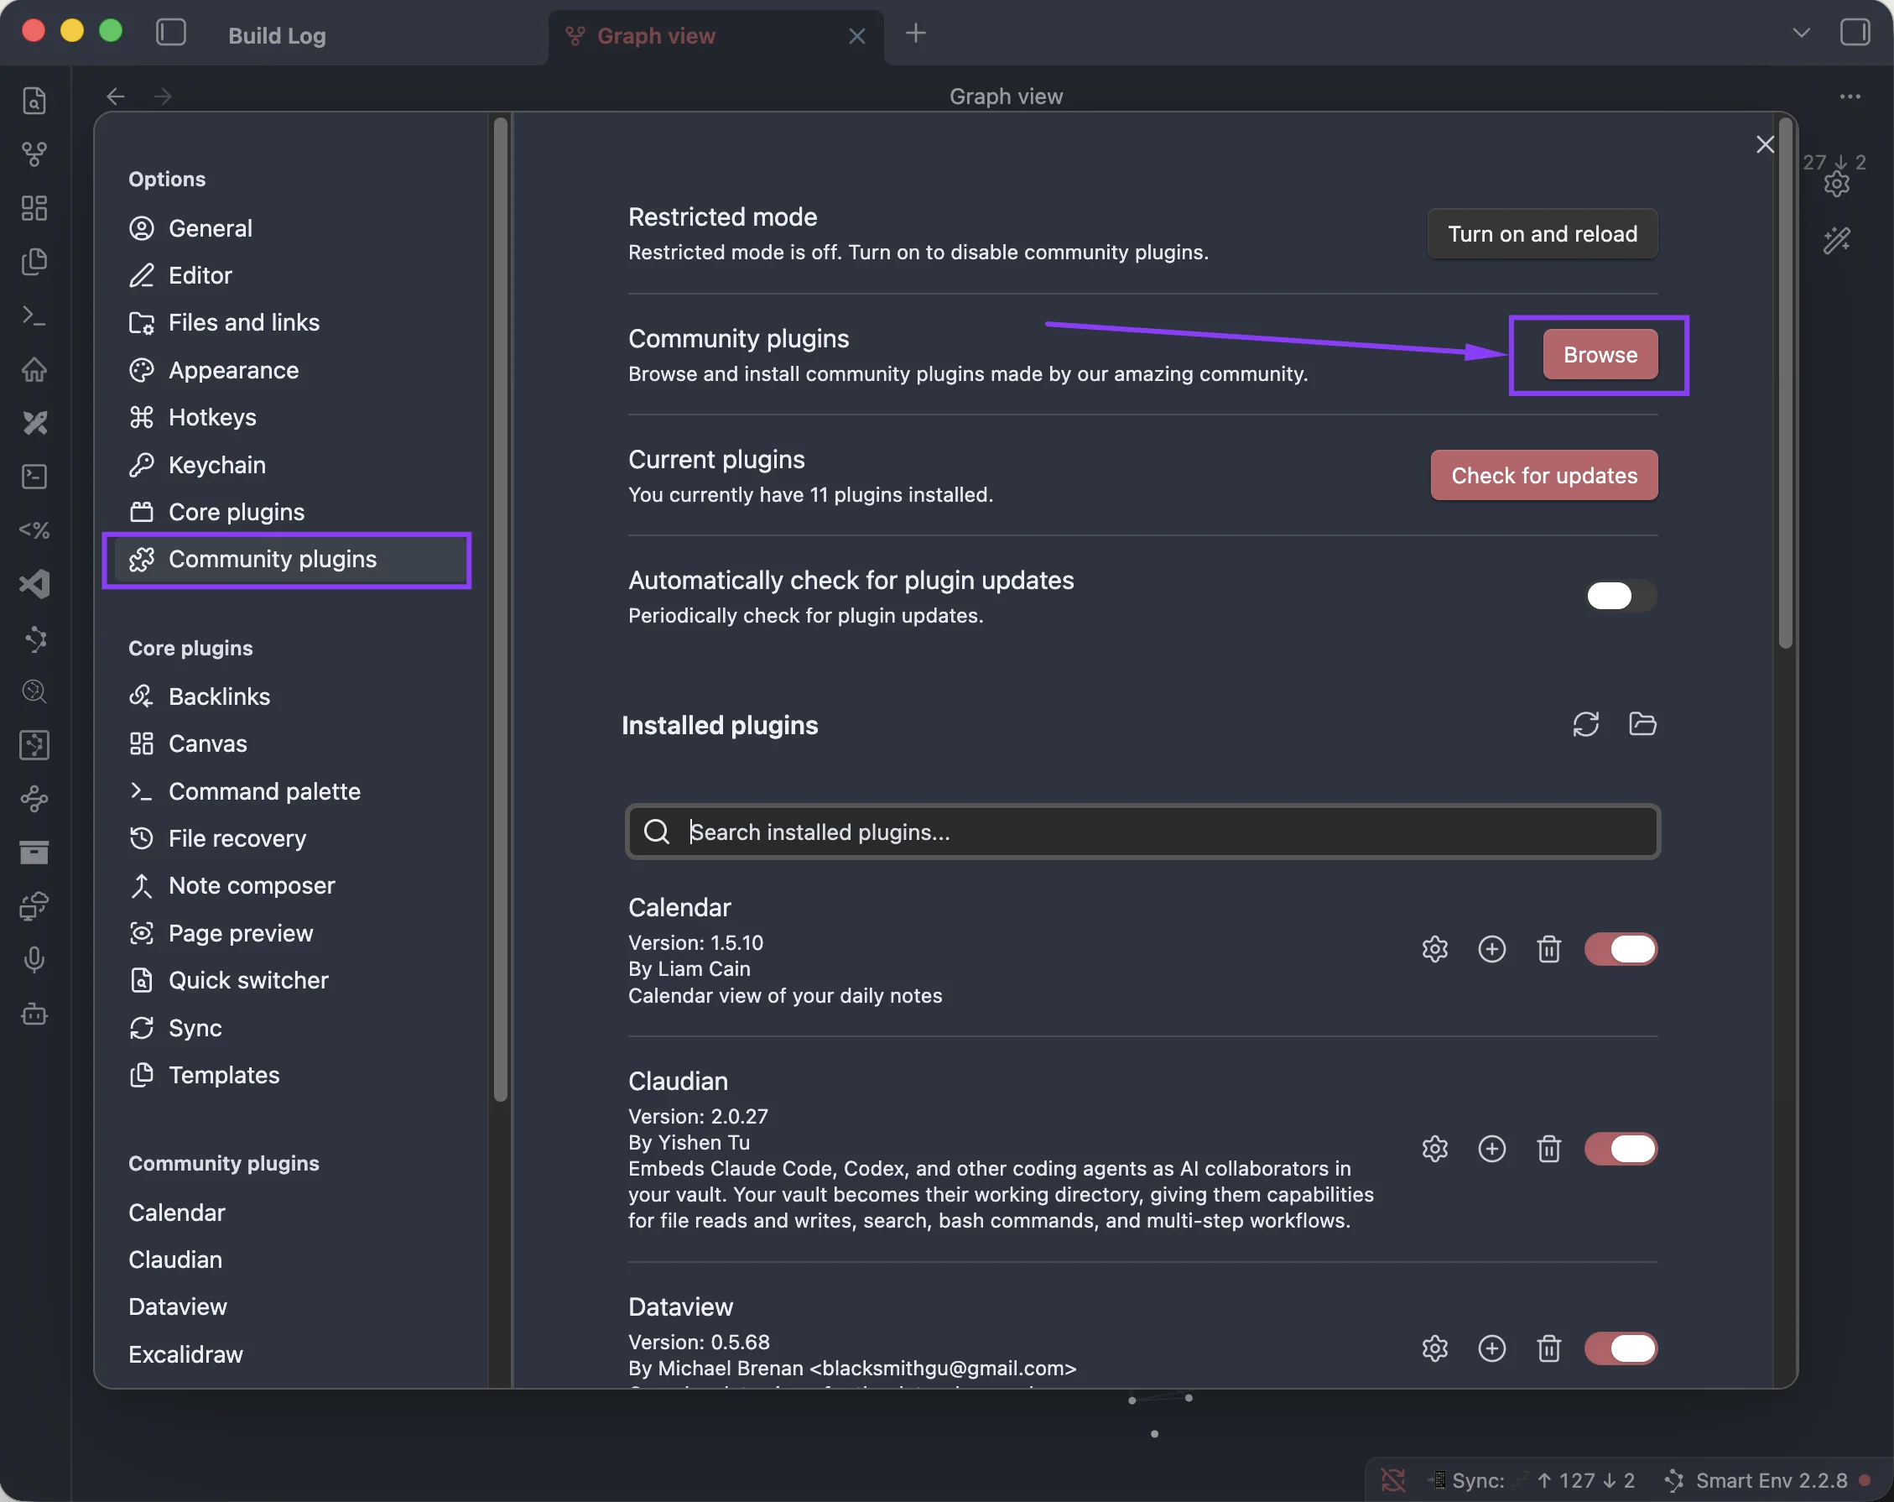This screenshot has width=1894, height=1502.
Task: Click sync disconnected icon in status bar
Action: 1393,1480
